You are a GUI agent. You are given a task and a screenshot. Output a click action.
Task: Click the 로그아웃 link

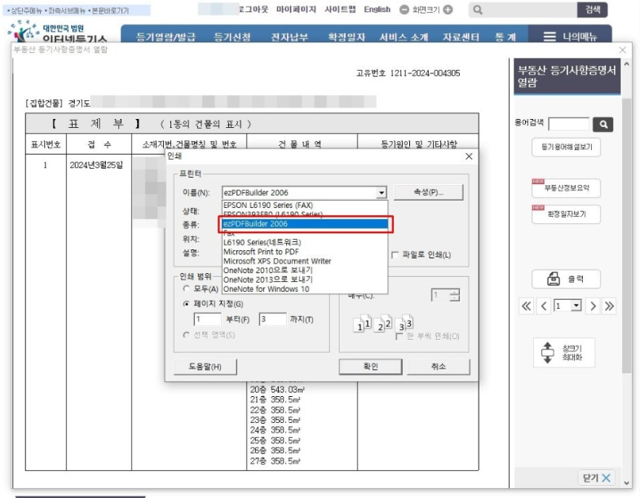click(x=253, y=10)
